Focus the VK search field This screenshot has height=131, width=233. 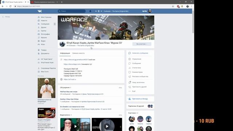72,11
